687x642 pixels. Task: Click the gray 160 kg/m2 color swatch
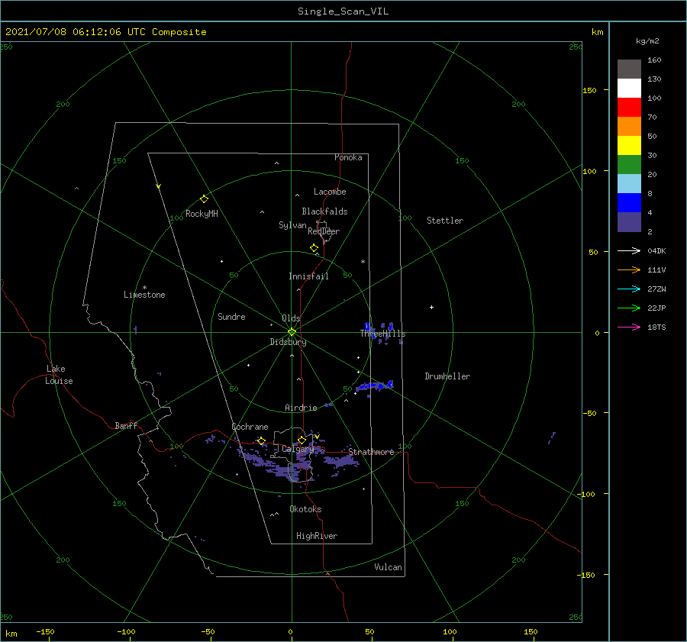click(x=629, y=69)
